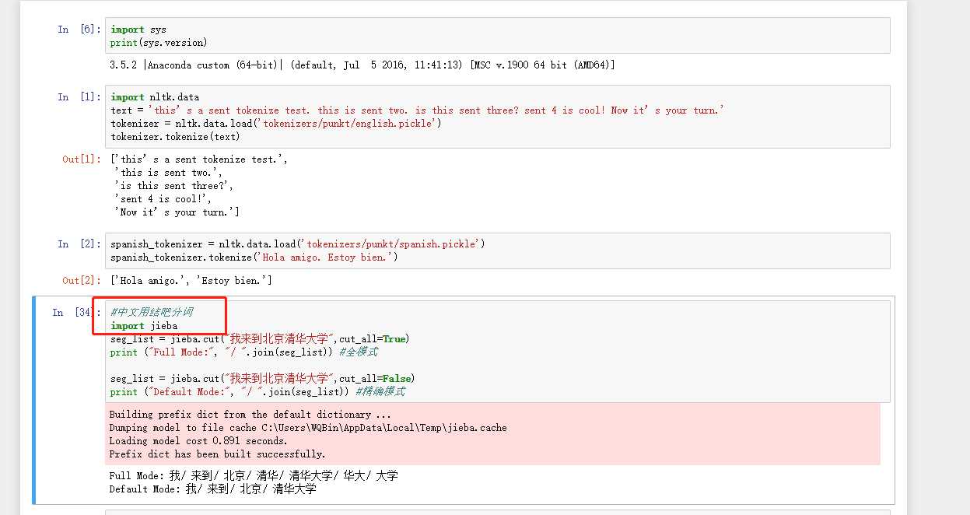Click the print line with "Default Mode:"
970x515 pixels.
[257, 392]
